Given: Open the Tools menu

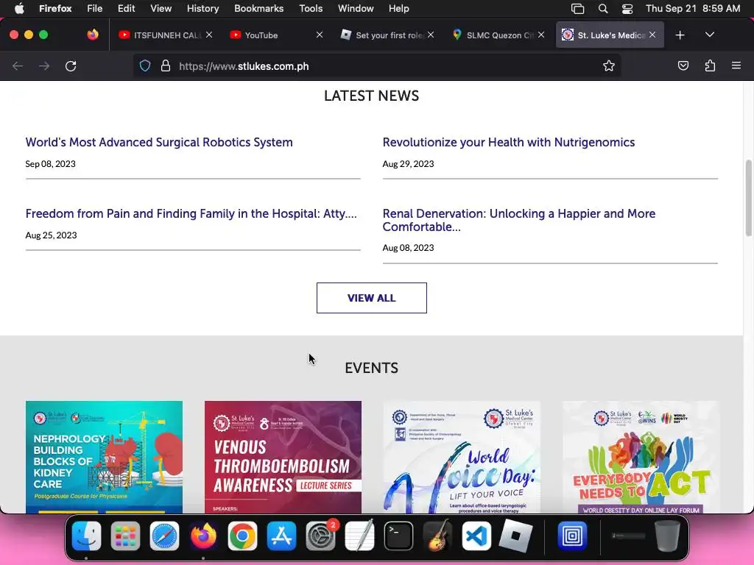Looking at the screenshot, I should pyautogui.click(x=311, y=8).
